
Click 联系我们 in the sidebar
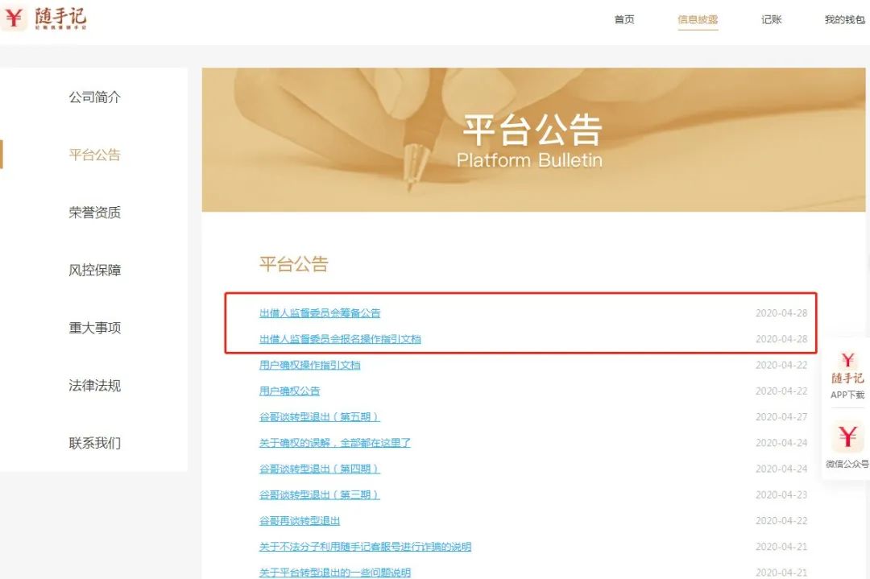(94, 442)
